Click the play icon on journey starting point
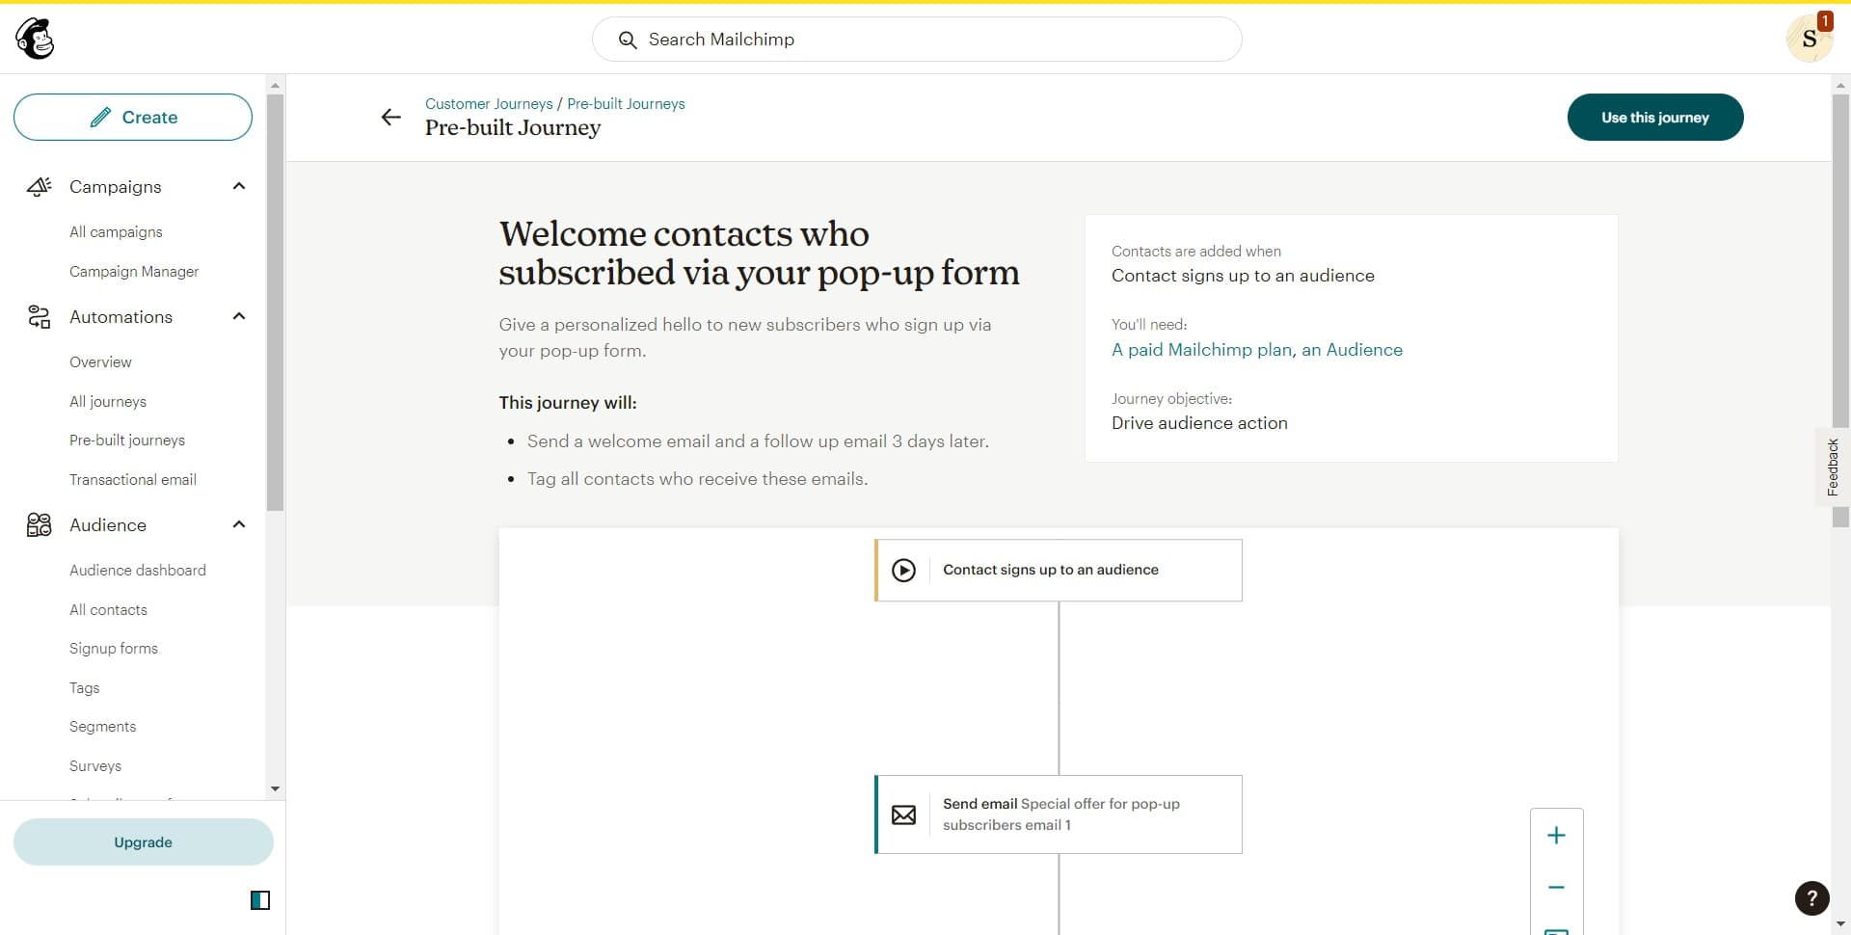 pyautogui.click(x=903, y=570)
